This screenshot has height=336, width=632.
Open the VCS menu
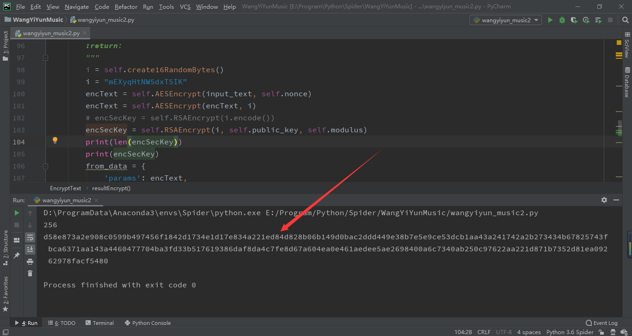185,6
